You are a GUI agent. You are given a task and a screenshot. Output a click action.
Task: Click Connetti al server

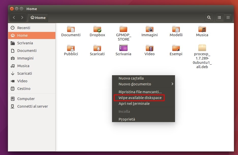(x=32, y=106)
